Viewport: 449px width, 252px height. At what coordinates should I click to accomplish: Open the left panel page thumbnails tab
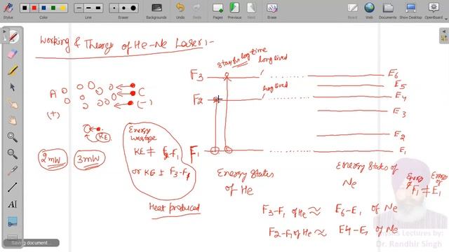4,38
